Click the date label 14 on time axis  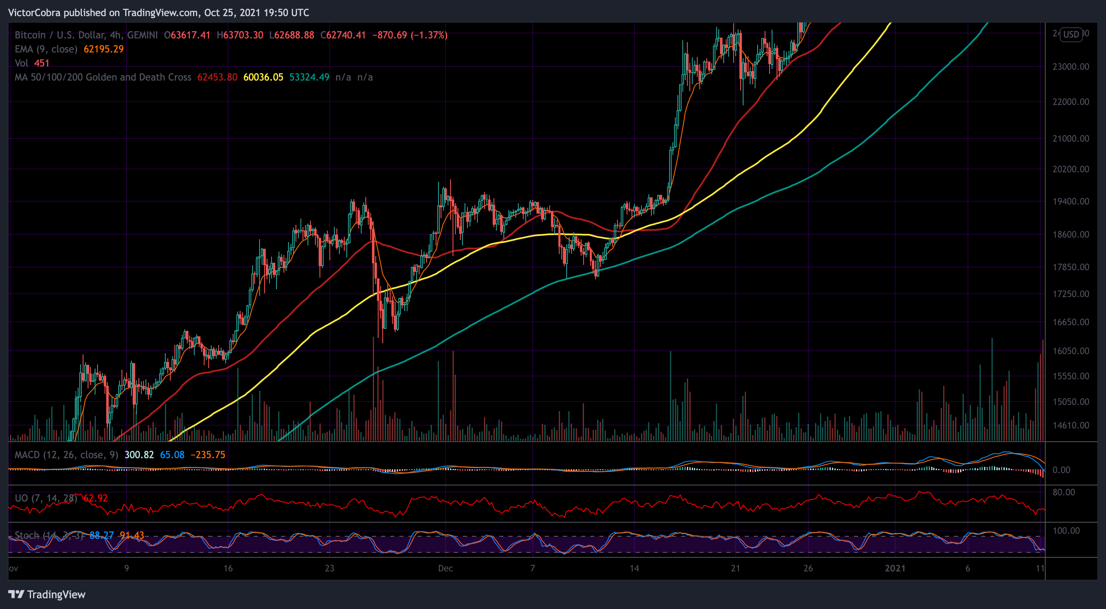pos(634,568)
